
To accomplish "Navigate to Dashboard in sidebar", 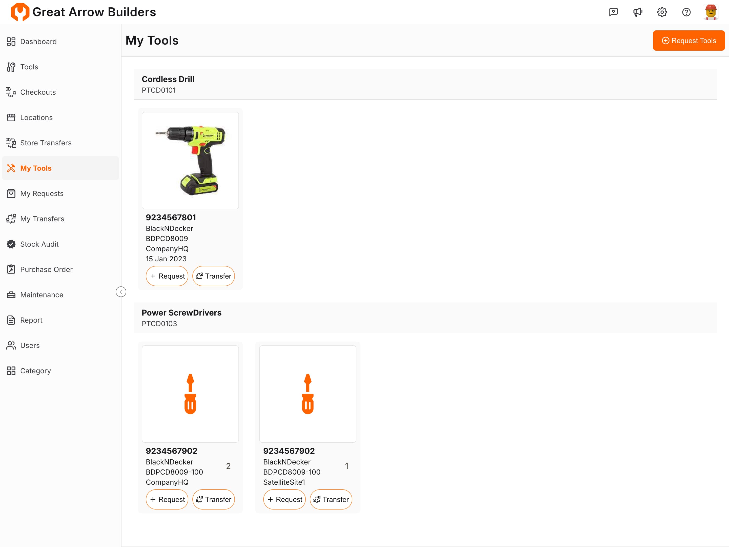I will click(x=38, y=42).
